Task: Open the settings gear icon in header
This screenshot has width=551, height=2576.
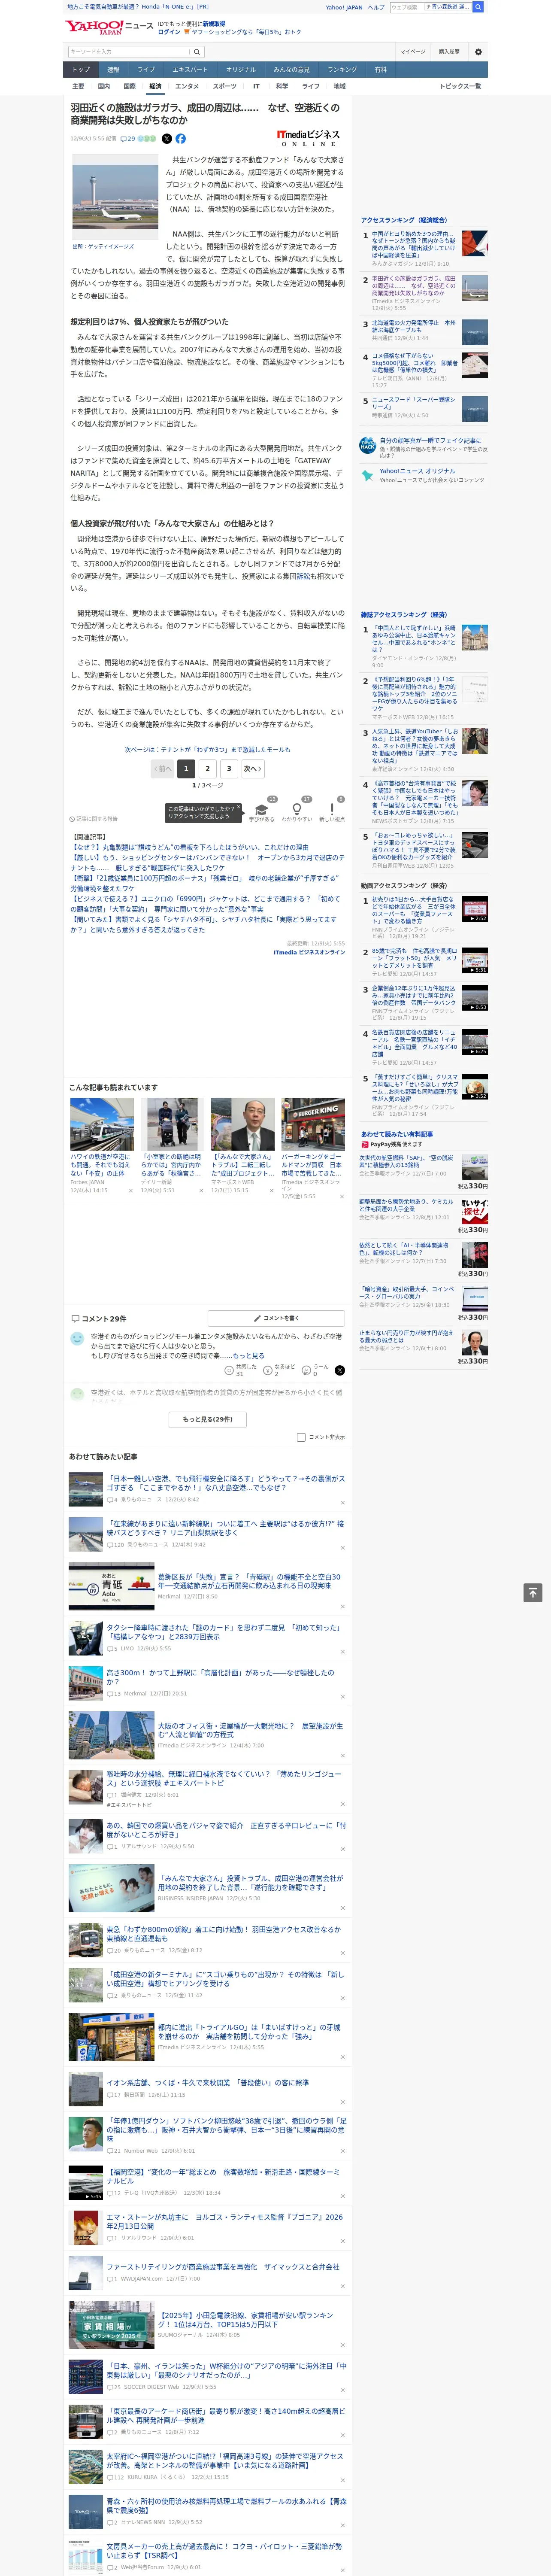Action: coord(478,52)
